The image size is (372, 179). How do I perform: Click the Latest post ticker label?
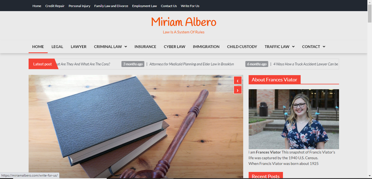point(42,64)
